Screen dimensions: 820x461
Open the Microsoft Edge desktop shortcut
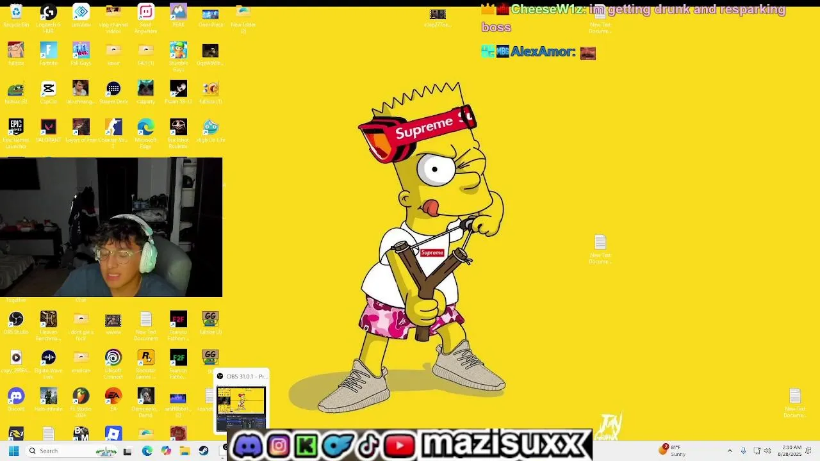click(145, 133)
